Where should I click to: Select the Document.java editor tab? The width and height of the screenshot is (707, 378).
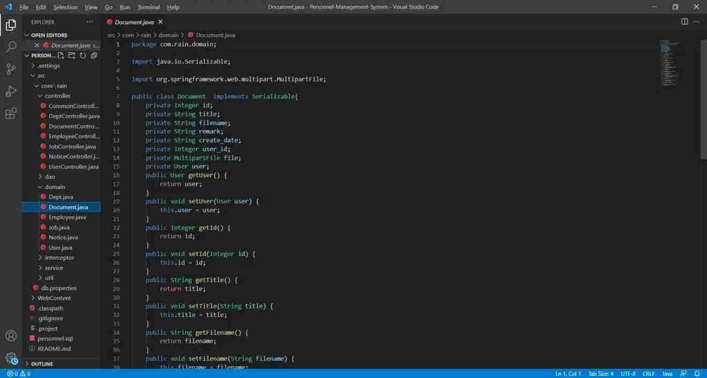[134, 22]
